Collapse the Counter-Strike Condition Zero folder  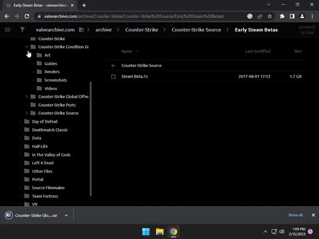coord(27,47)
